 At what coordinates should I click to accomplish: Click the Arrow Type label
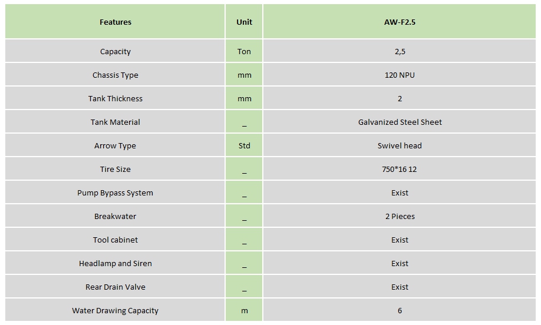point(116,146)
